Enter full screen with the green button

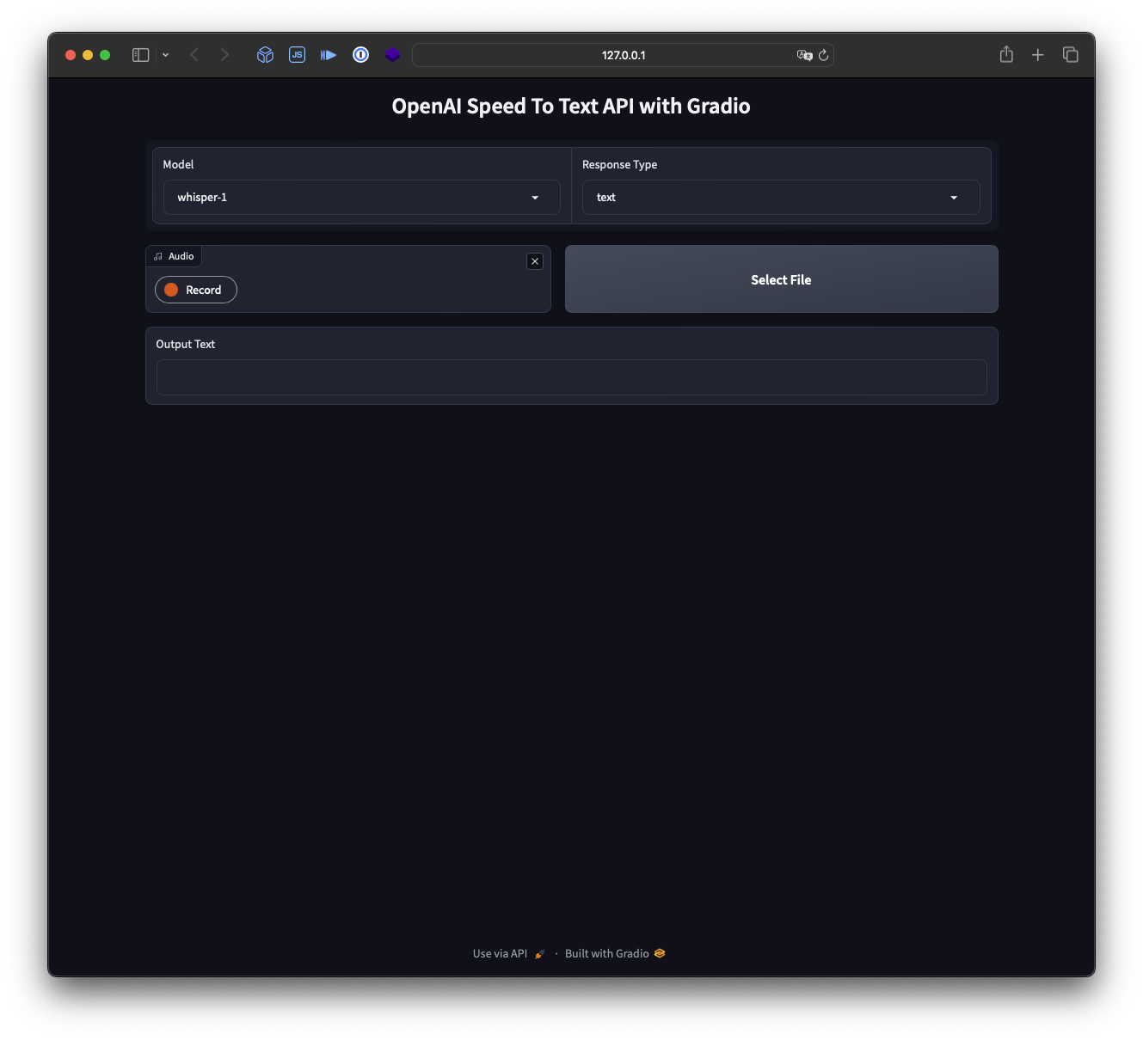[x=105, y=55]
